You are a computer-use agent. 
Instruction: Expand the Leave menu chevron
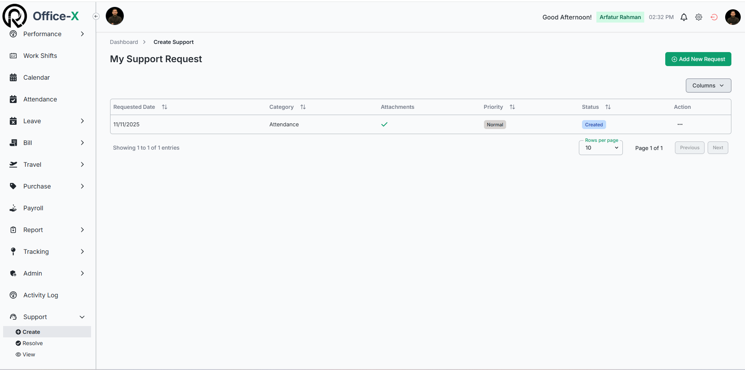pyautogui.click(x=82, y=121)
